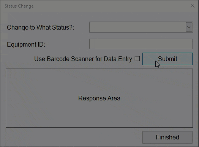The width and height of the screenshot is (199, 147).
Task: Select the Response Area text label
Action: (99, 98)
